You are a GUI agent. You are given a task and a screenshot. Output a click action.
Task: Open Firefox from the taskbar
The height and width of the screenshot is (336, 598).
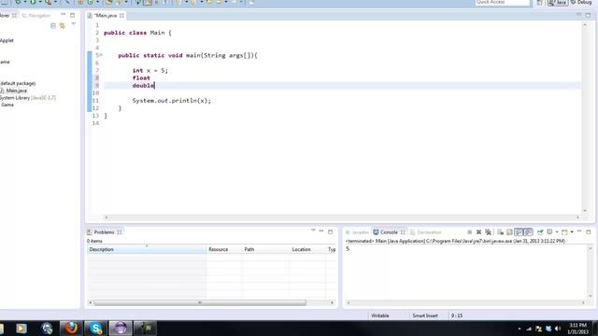tap(71, 328)
